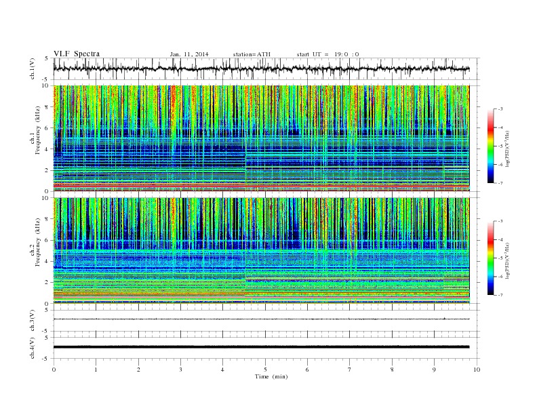Click the "5" tick on time axis
The width and height of the screenshot is (537, 415).
tap(265, 370)
